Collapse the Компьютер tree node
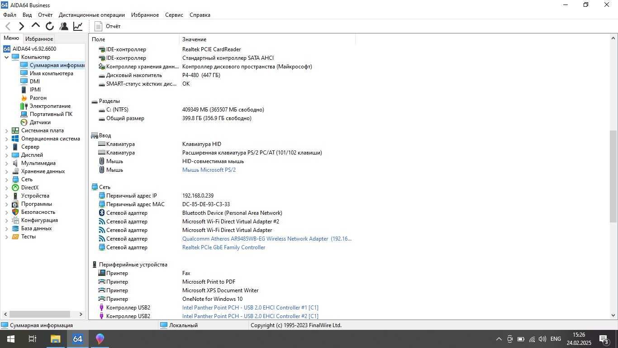This screenshot has width=618, height=348. 6,57
